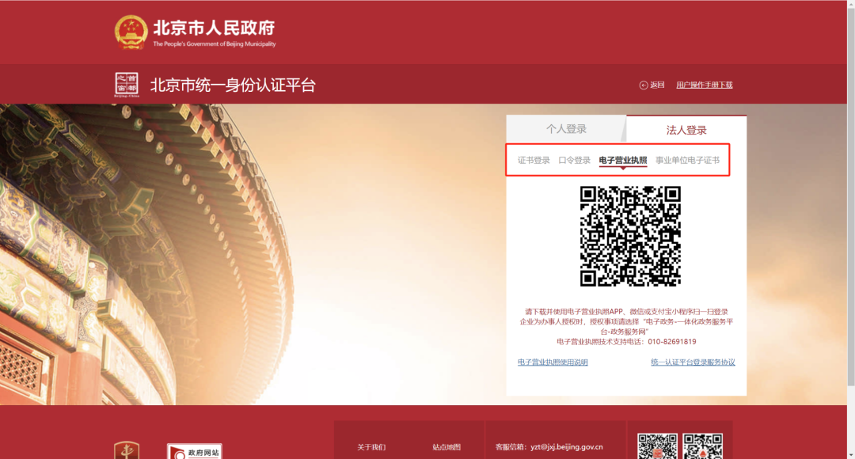Click the red party-and-government organ emblem in footer

(127, 450)
